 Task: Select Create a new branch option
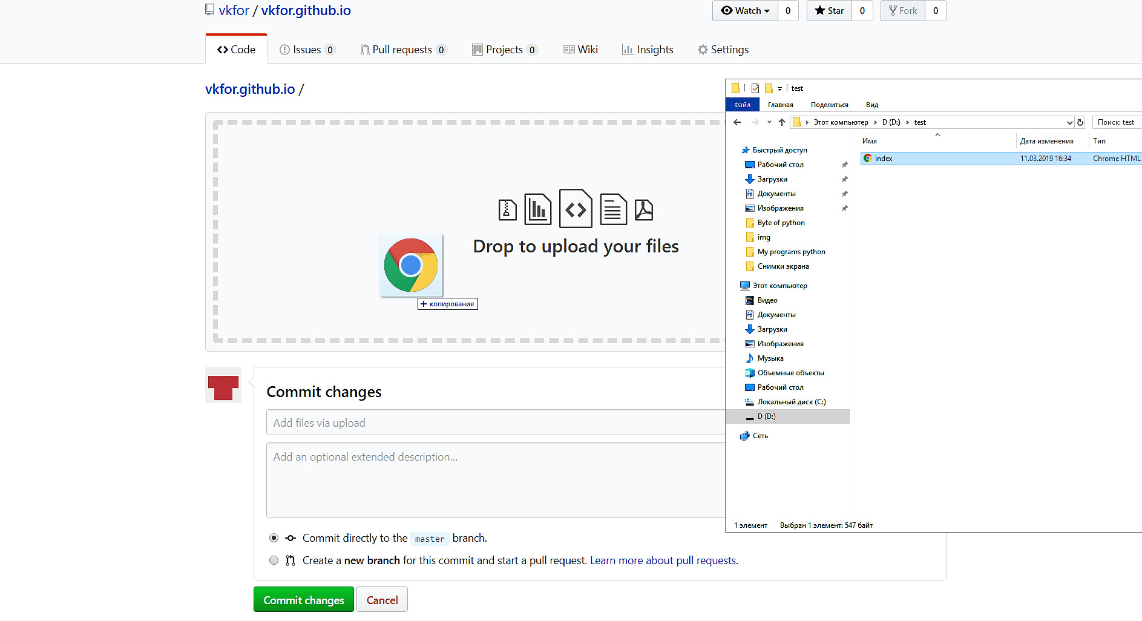click(x=274, y=560)
